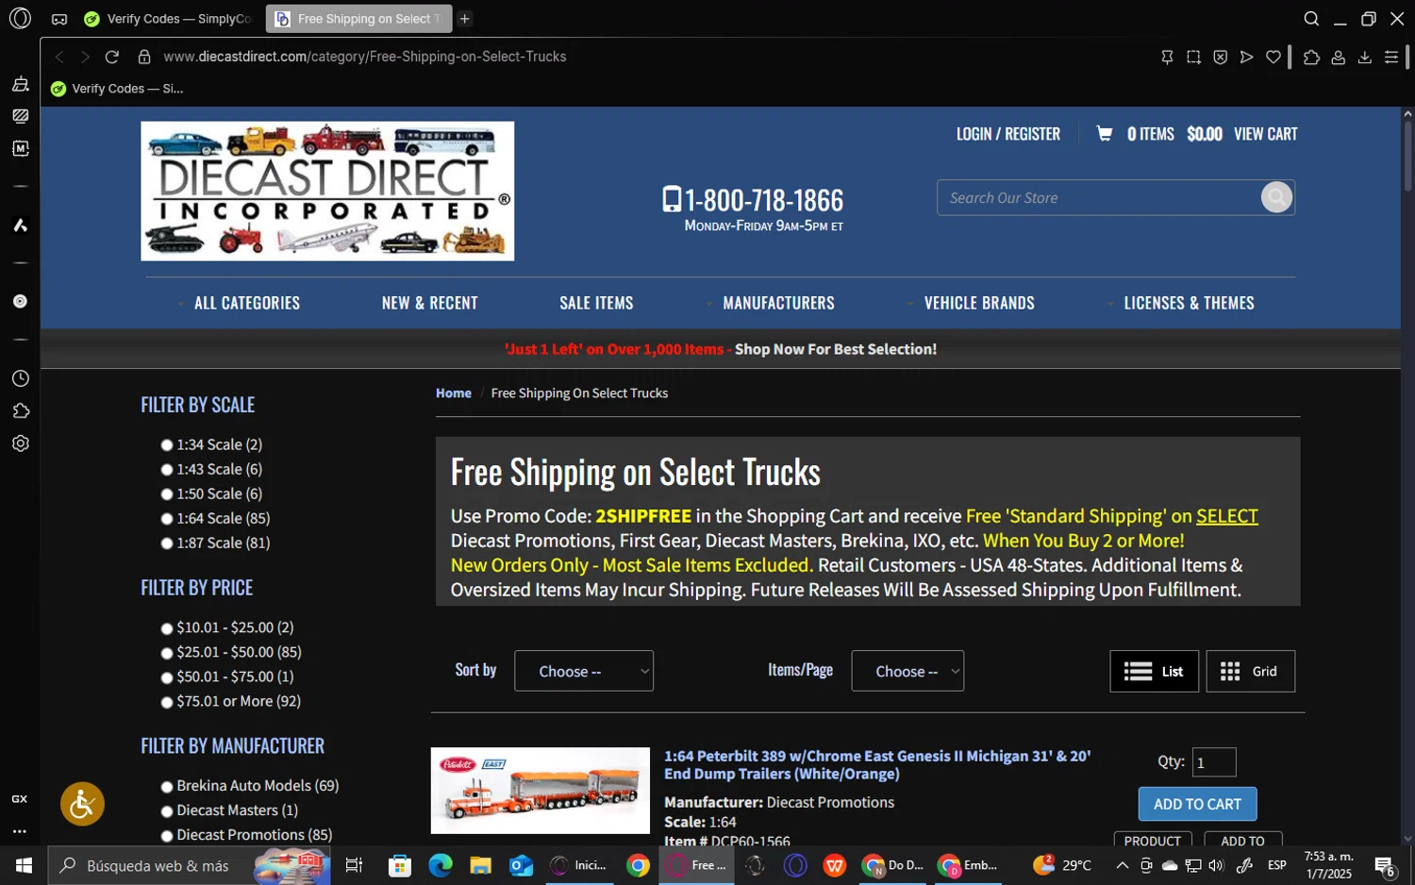Open the GX Corner sidebar icon
Screen dimensions: 1415x885
coord(20,799)
